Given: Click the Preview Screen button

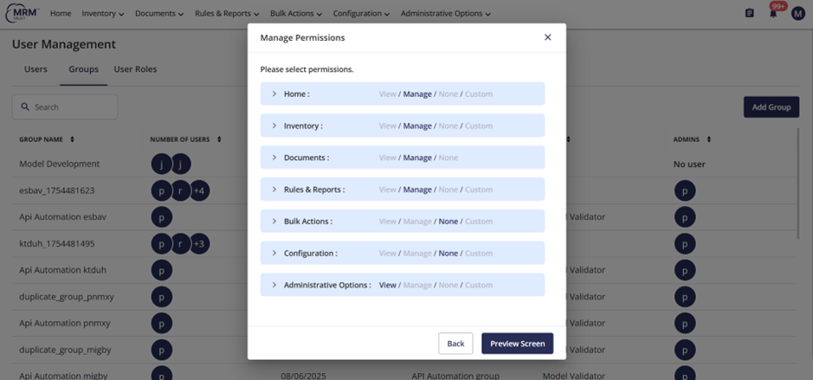Looking at the screenshot, I should pyautogui.click(x=517, y=344).
